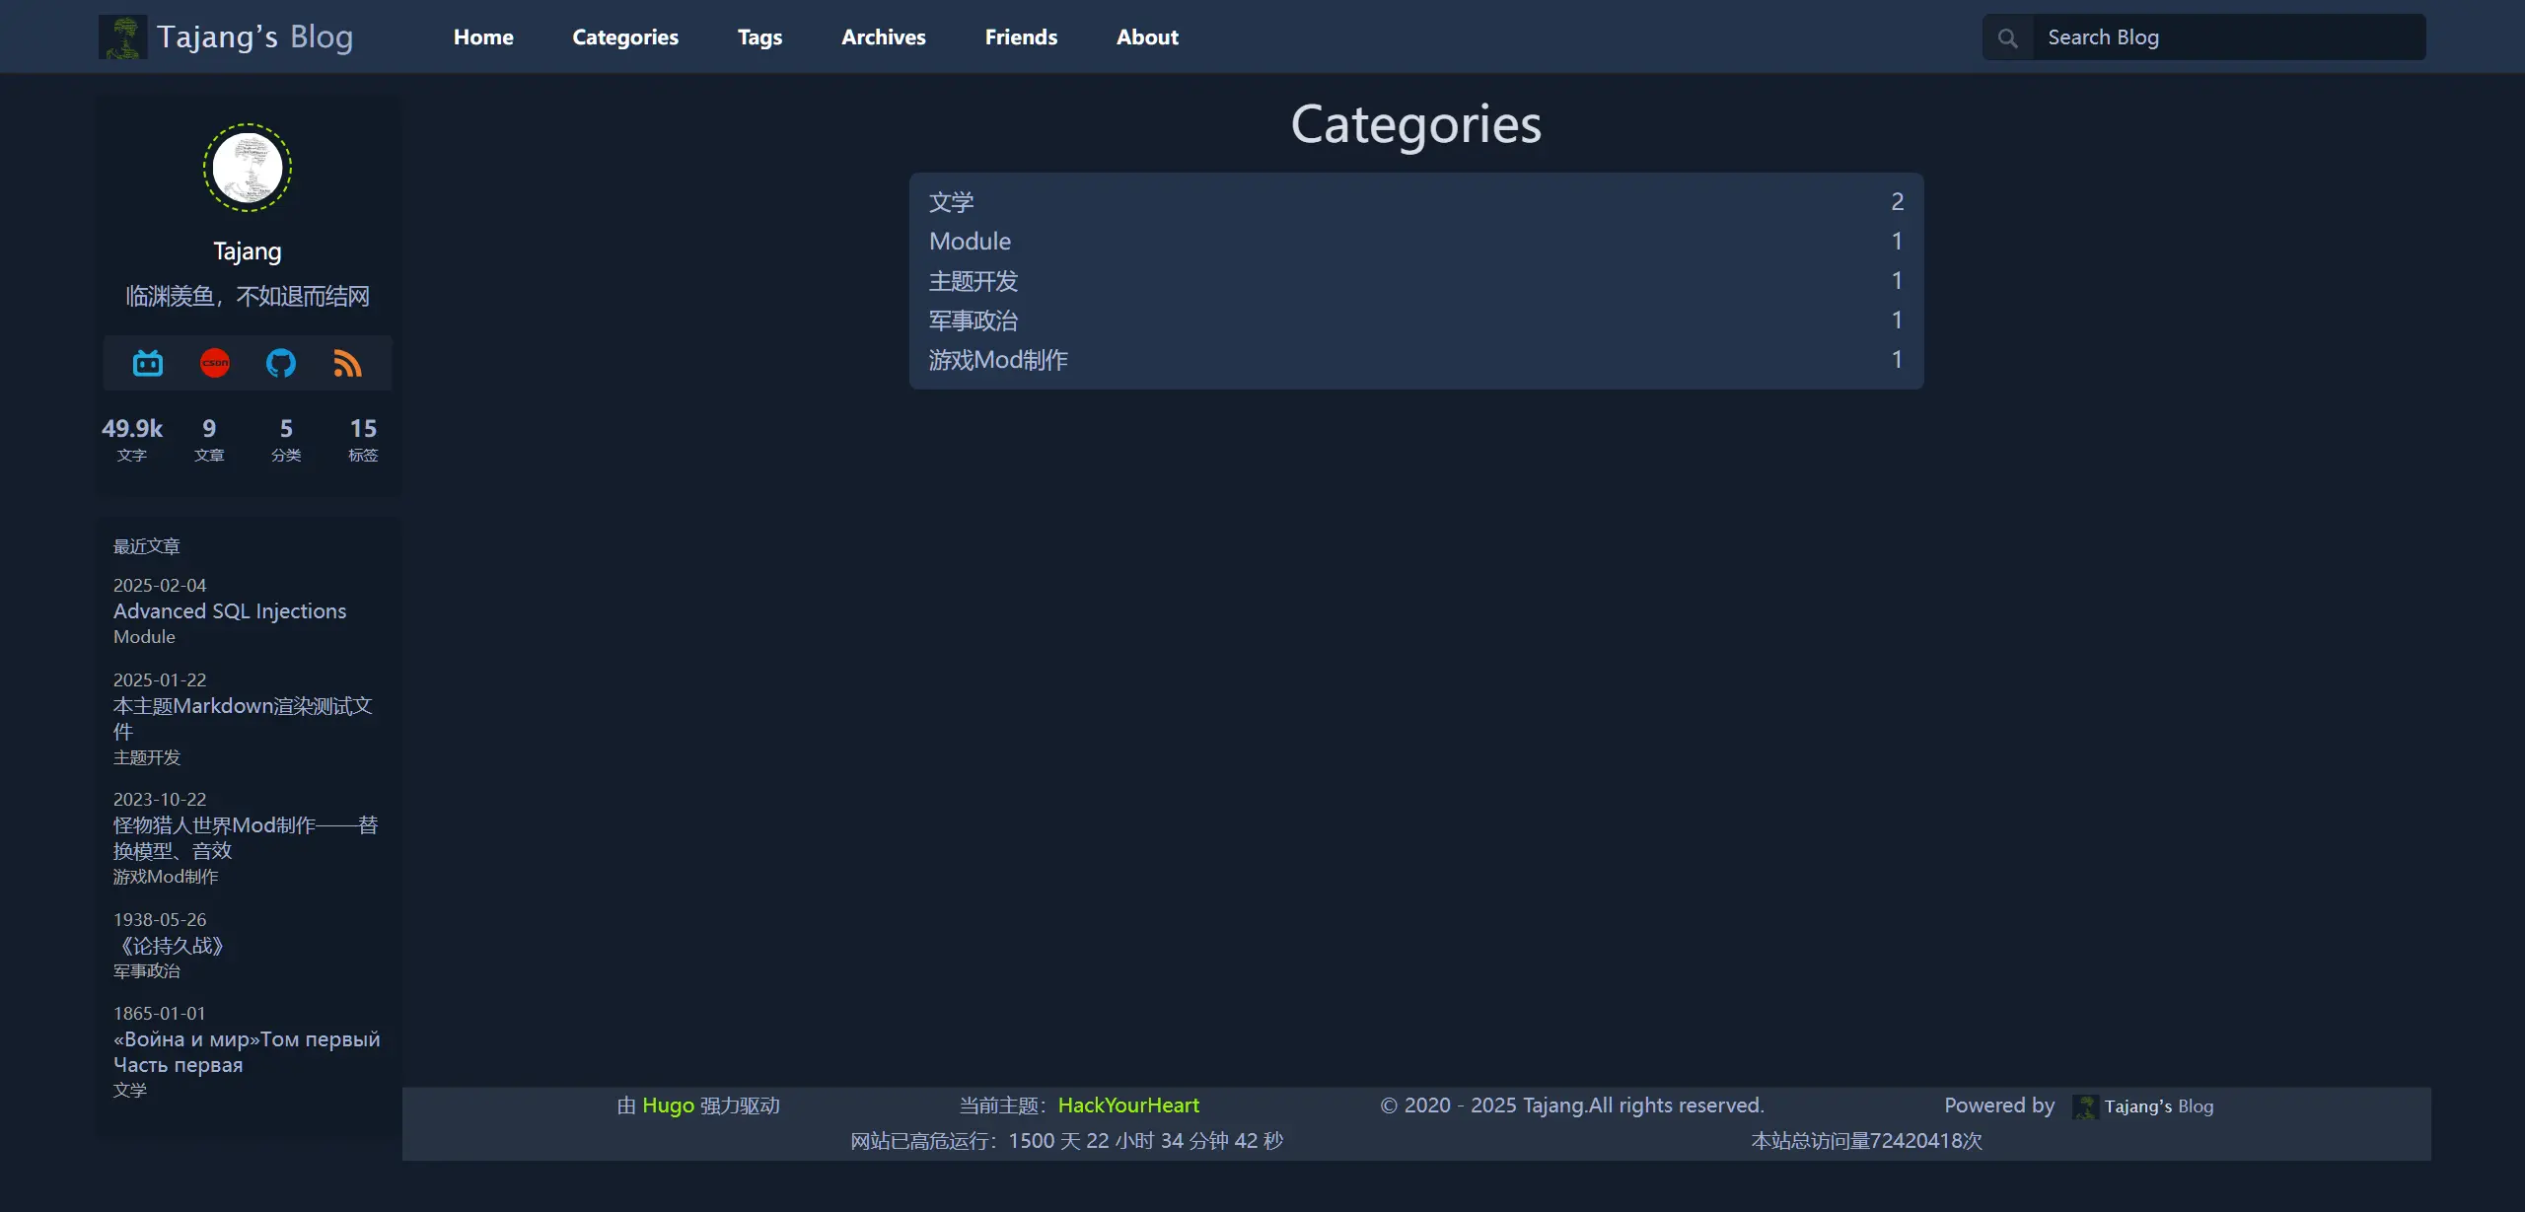Screen dimensions: 2525x1212
Task: Open the orange RSS feed icon
Action: tap(347, 364)
